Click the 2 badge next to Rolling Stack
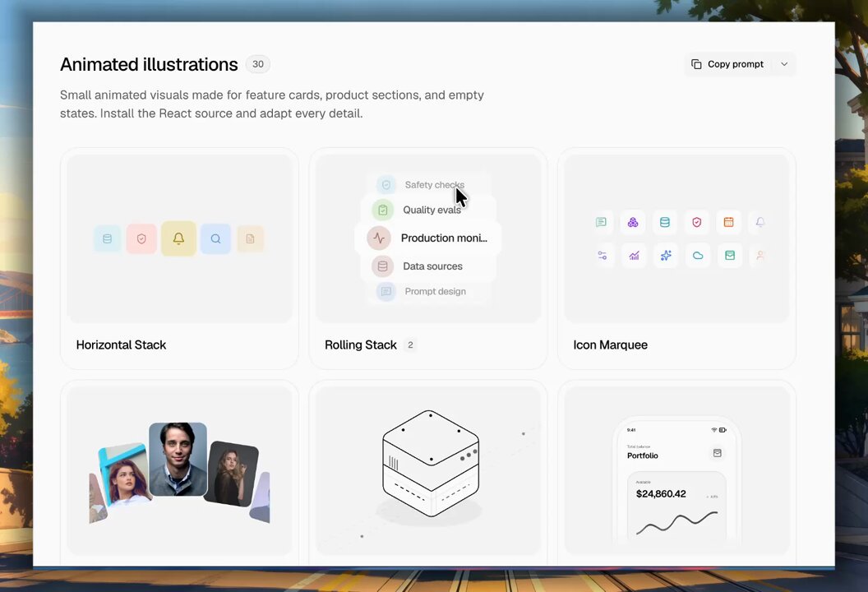Viewport: 868px width, 592px height. click(x=410, y=345)
